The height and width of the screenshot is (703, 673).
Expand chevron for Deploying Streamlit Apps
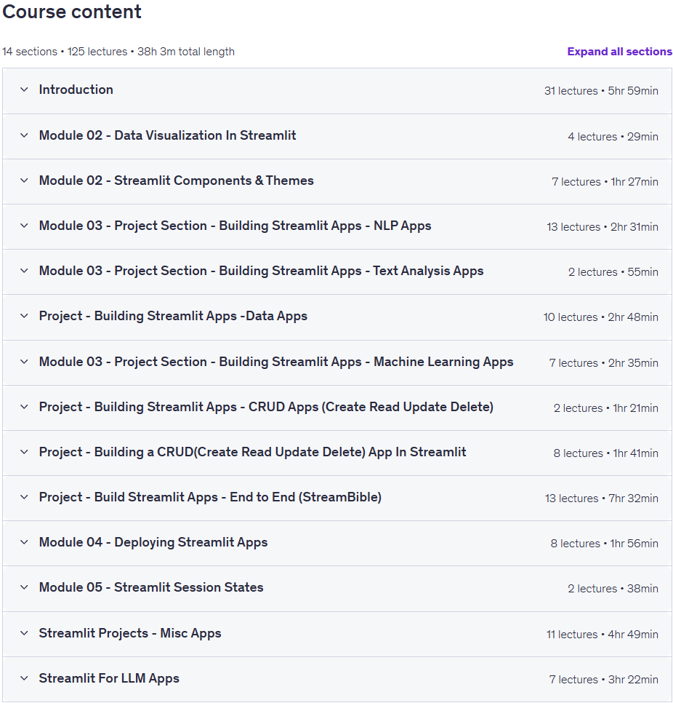(x=24, y=542)
